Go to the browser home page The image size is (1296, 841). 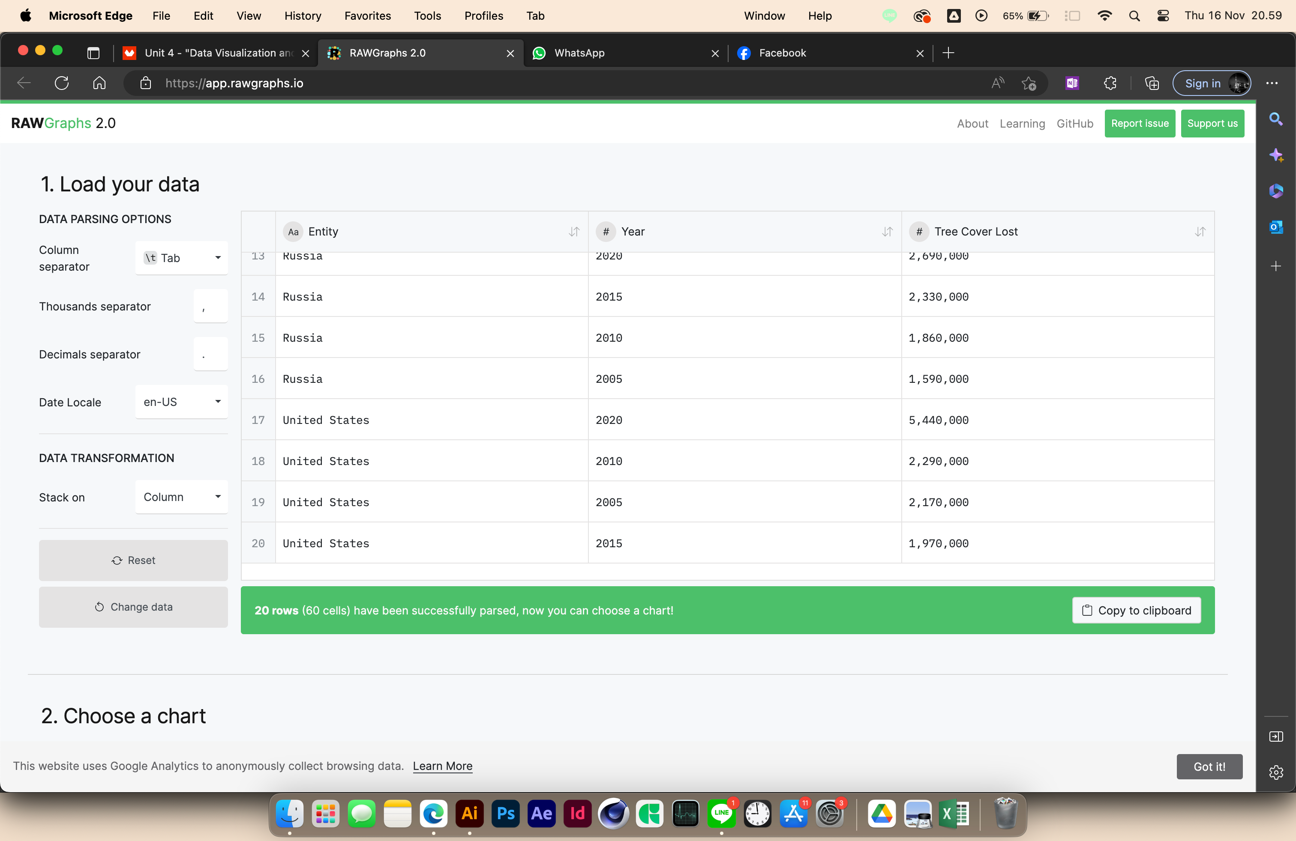tap(99, 83)
